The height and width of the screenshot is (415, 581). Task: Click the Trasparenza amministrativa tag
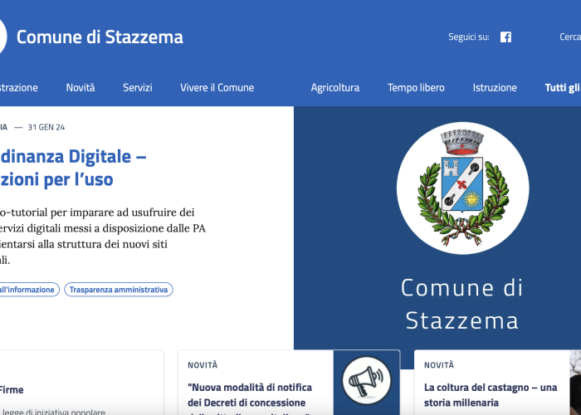(x=119, y=290)
